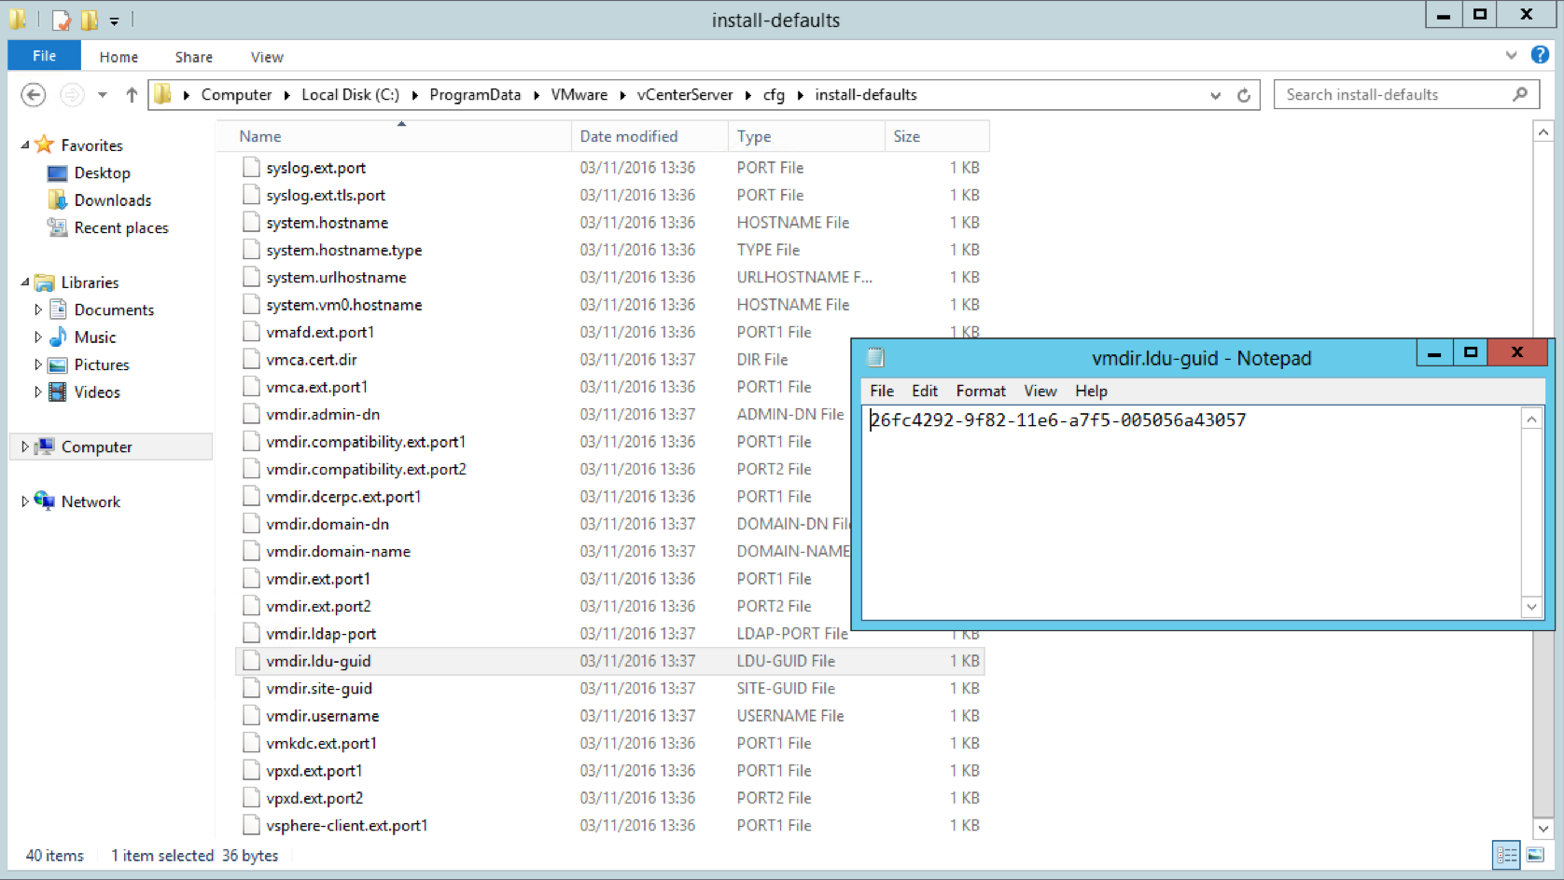Click the Explorer Back navigation arrow
1564x880 pixels.
[34, 94]
